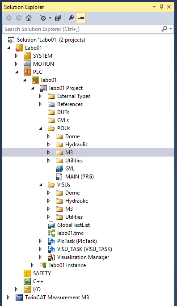Click the Home toolbar icon

[29, 18]
